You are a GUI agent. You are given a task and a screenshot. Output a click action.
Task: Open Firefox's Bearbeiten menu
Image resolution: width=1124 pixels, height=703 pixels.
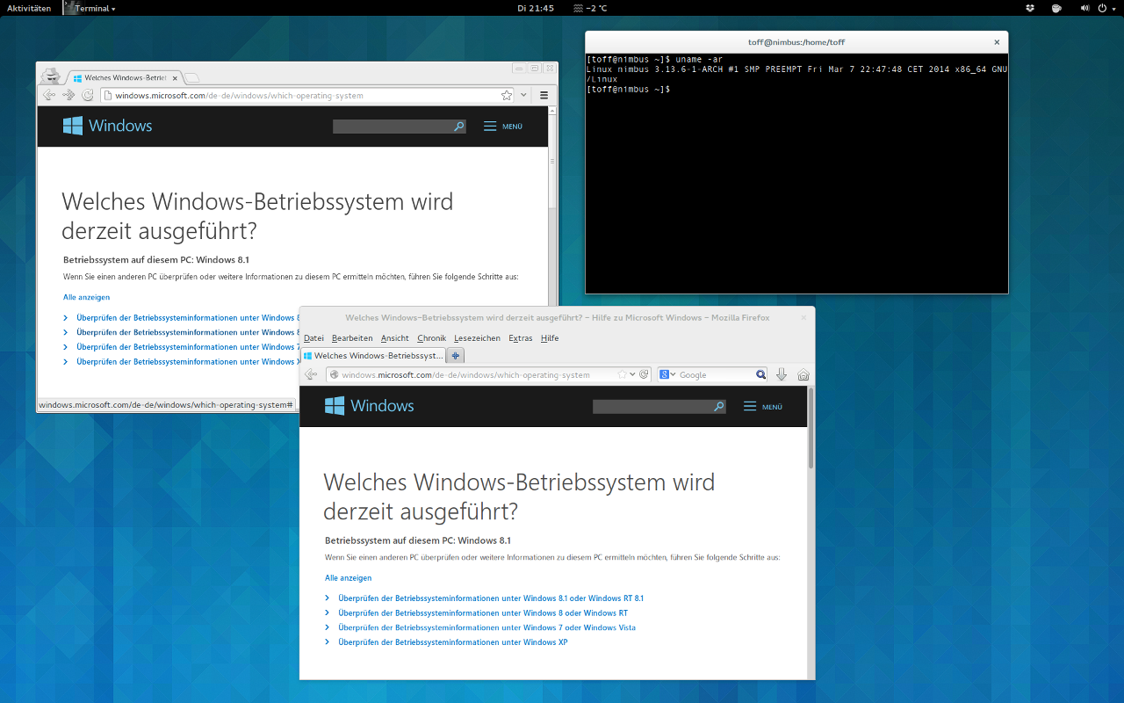point(352,338)
